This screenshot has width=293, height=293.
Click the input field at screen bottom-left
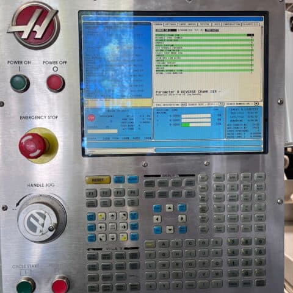point(120,151)
